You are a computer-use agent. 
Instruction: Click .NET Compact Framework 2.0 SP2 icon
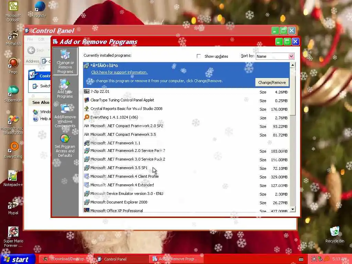pos(86,126)
